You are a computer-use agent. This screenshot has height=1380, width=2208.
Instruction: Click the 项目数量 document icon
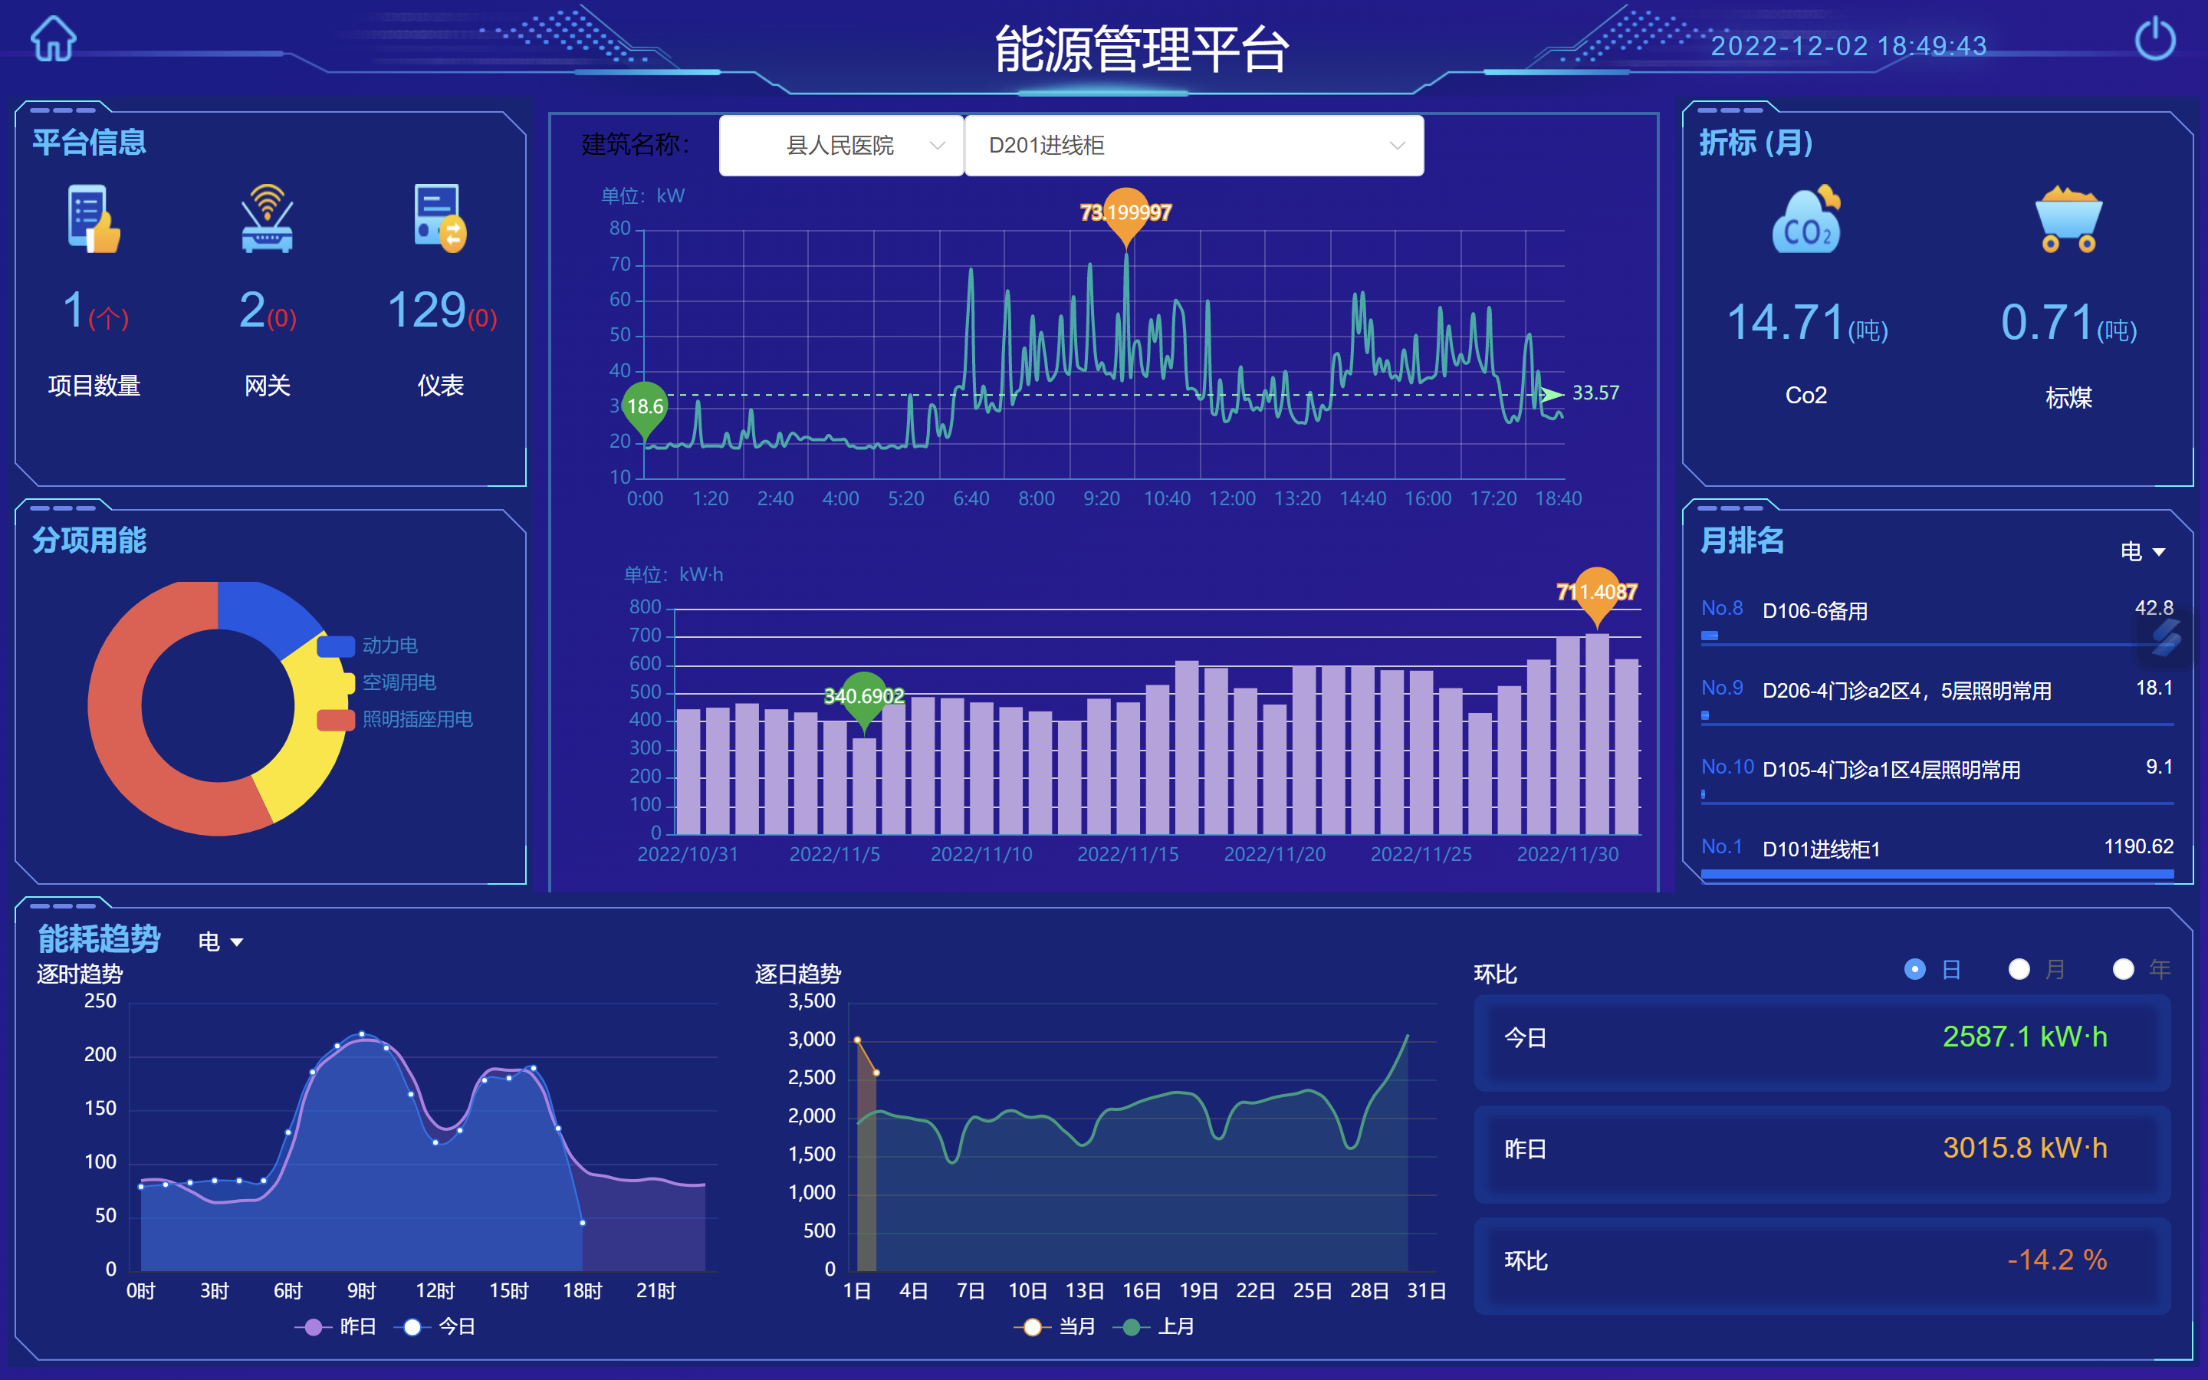coord(91,219)
